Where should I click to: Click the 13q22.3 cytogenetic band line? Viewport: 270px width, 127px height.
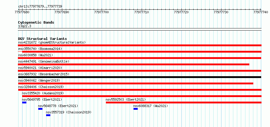pyautogui.click(x=140, y=29)
